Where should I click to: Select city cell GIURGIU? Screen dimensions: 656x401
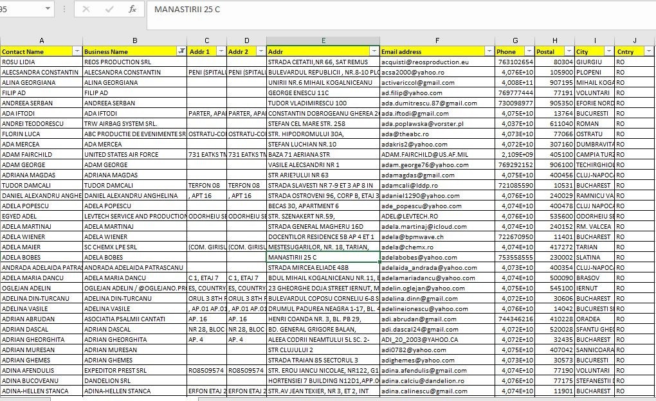pos(594,62)
